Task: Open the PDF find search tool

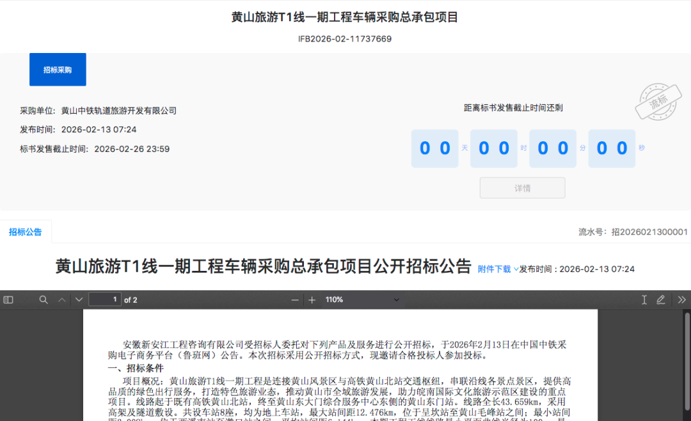Action: [x=44, y=300]
